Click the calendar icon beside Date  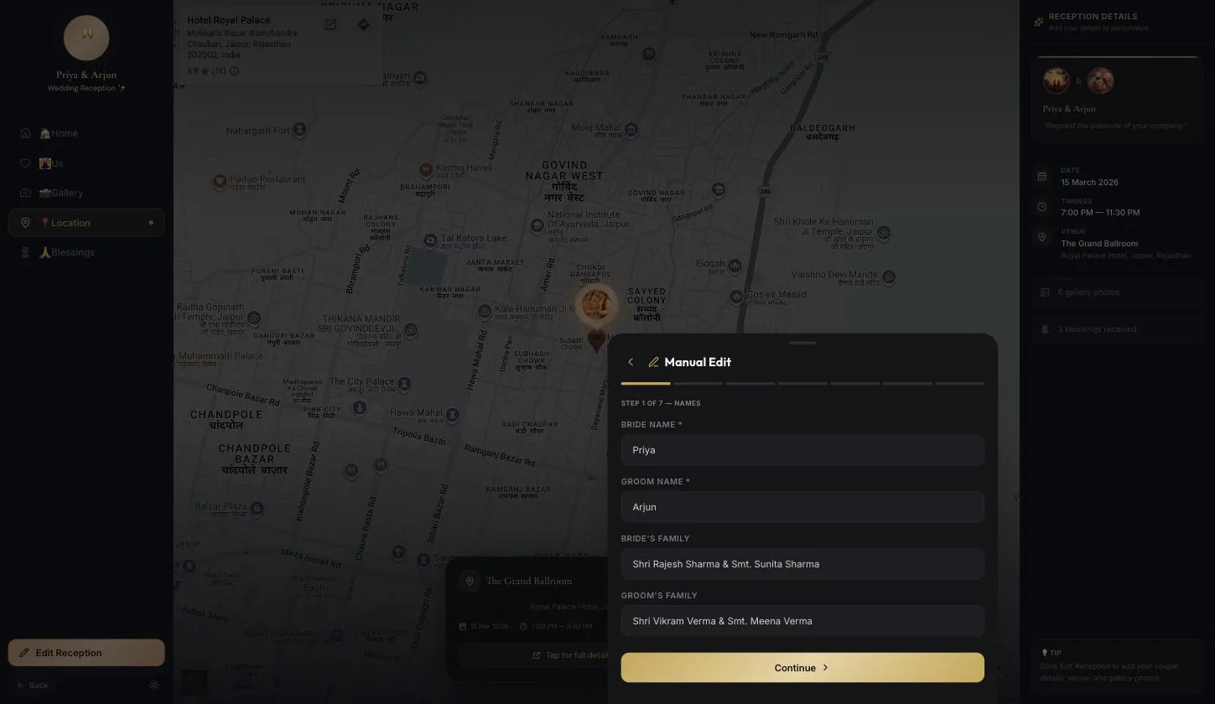click(1041, 176)
